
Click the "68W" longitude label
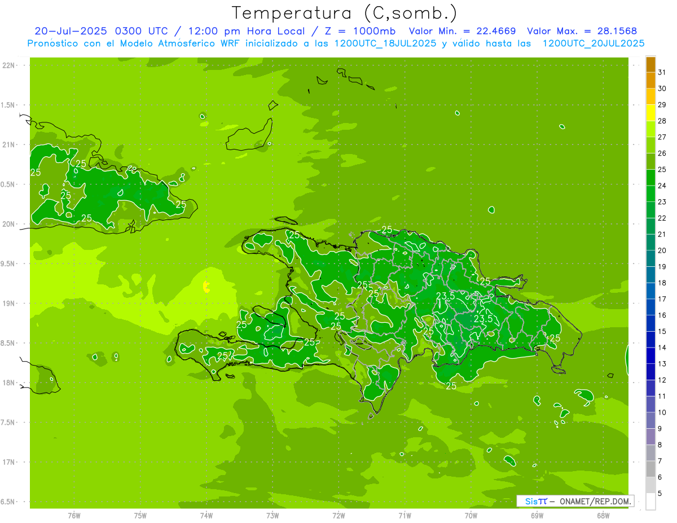[603, 516]
